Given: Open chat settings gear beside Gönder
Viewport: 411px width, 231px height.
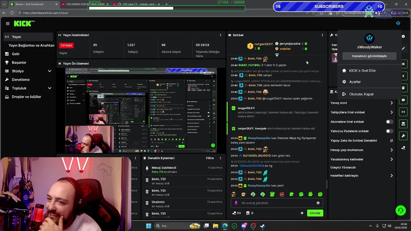Looking at the screenshot, I should pyautogui.click(x=302, y=213).
